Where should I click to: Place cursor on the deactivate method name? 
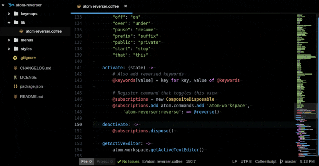coord(115,124)
